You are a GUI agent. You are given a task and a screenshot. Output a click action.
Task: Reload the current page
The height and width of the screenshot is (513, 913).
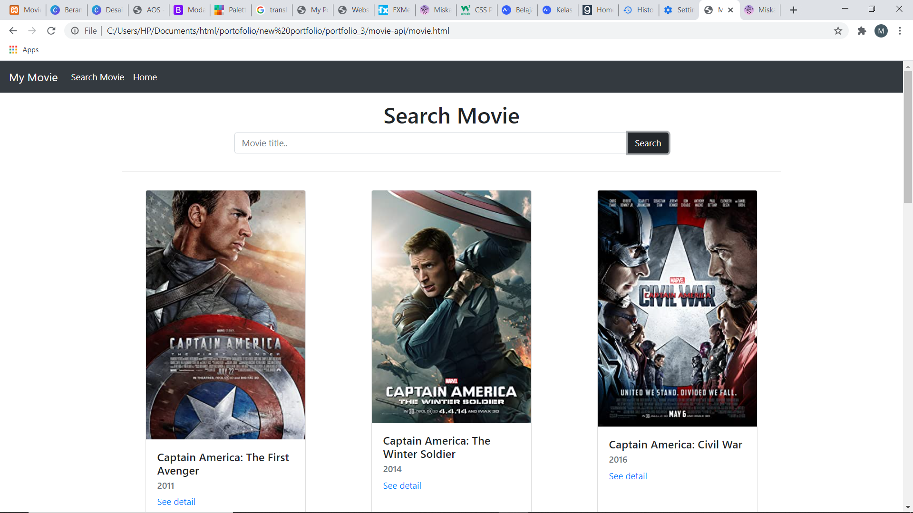click(x=51, y=31)
